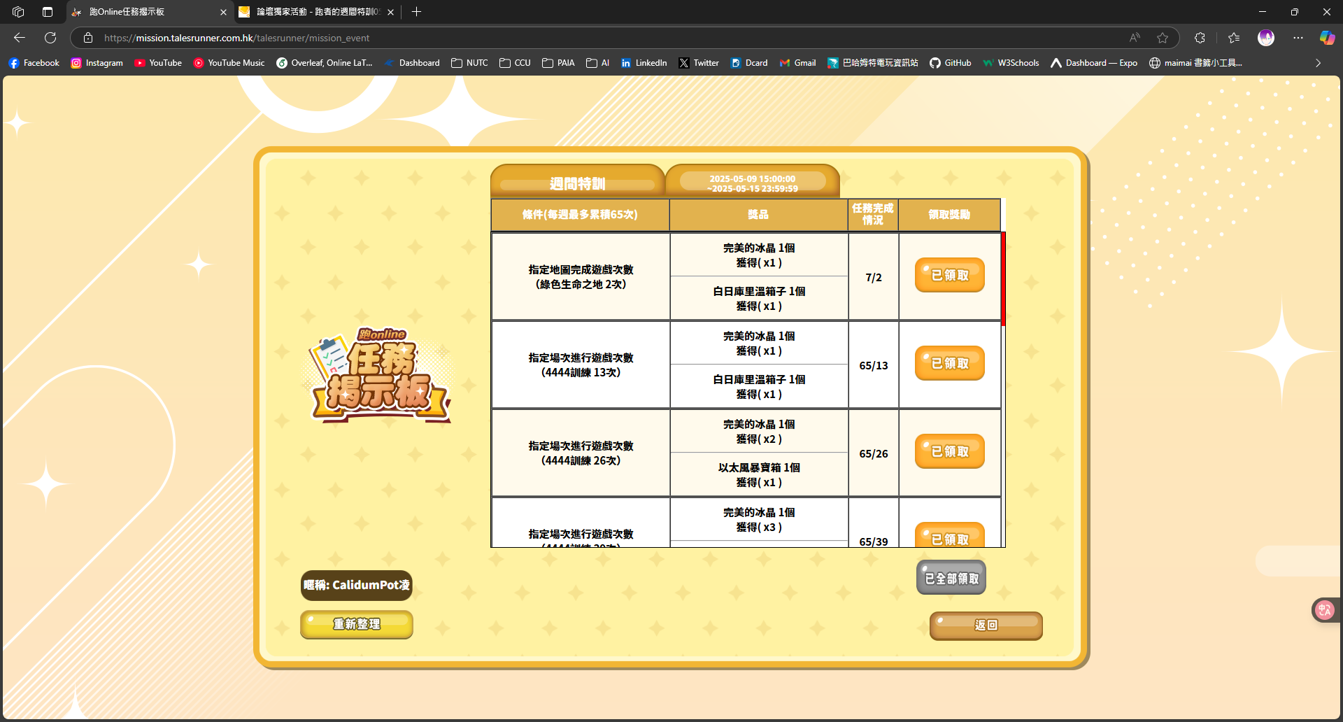Viewport: 1343px width, 722px height.
Task: Open browser extensions menu
Action: click(x=1200, y=38)
